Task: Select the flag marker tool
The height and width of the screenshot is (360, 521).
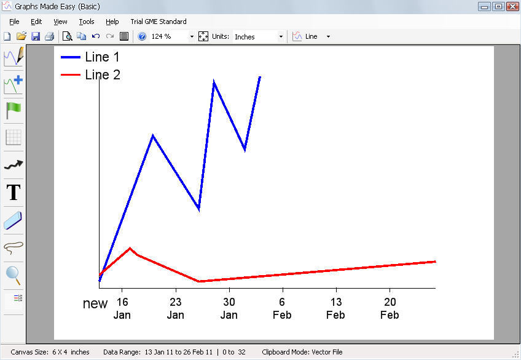Action: tap(12, 111)
